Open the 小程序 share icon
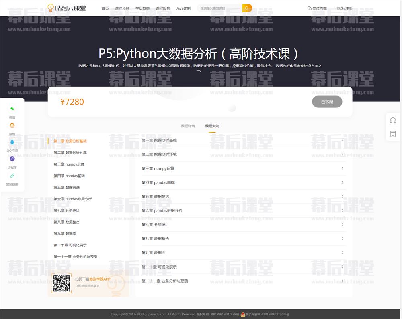Screen dimensions: 402x319 click(x=12, y=159)
